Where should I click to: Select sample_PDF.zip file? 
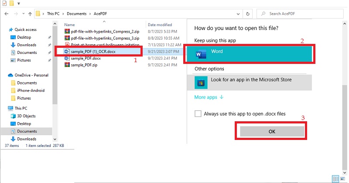coord(84,65)
